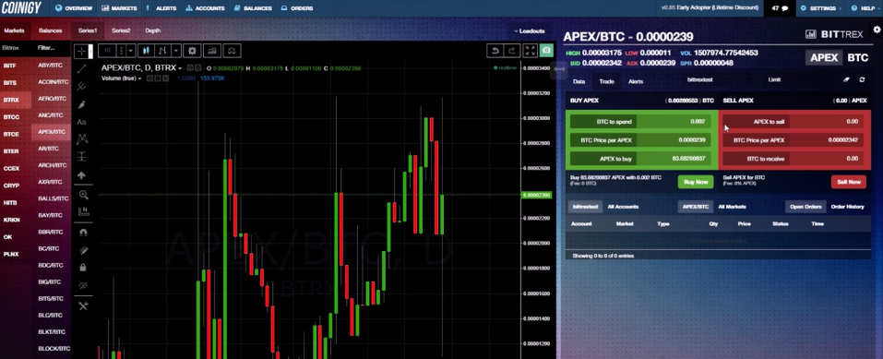
Task: Open Accounts in top navigation
Action: 205,8
